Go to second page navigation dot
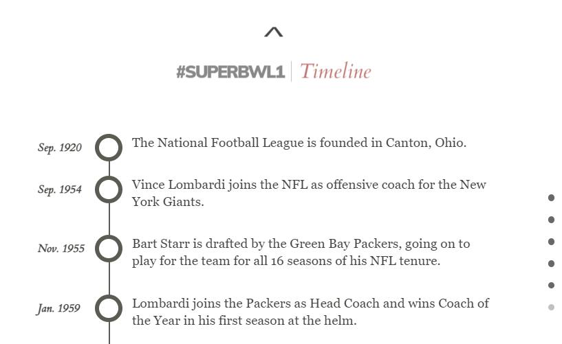The image size is (562, 344). (551, 220)
